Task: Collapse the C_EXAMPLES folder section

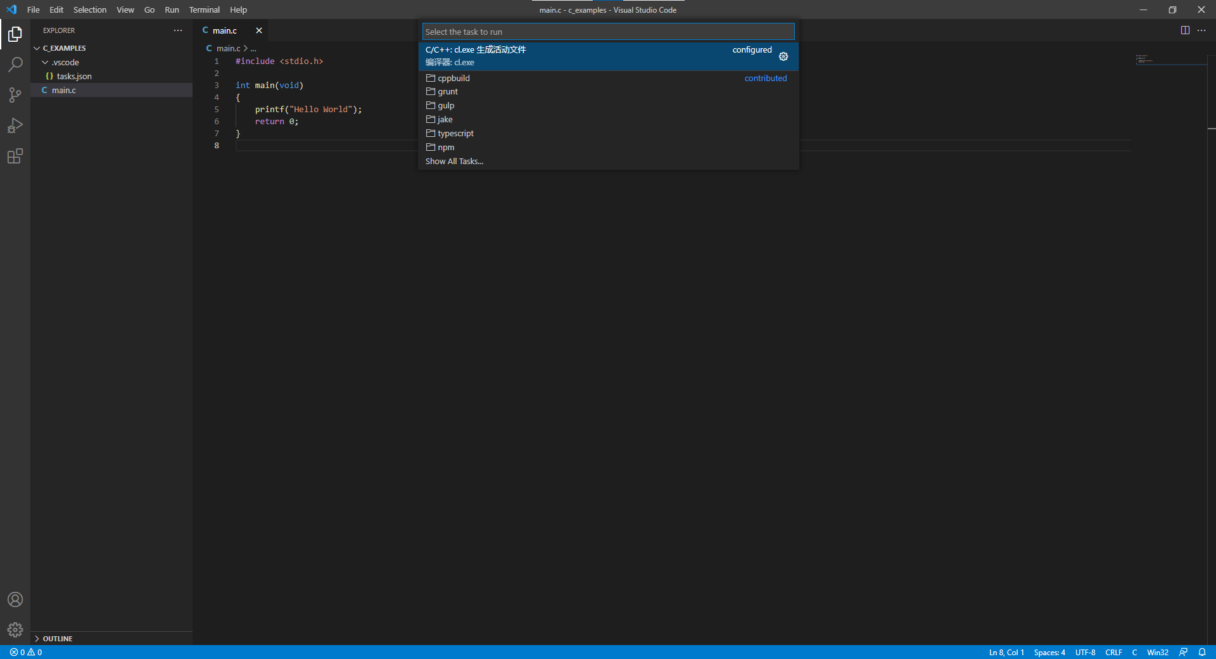Action: 111,48
